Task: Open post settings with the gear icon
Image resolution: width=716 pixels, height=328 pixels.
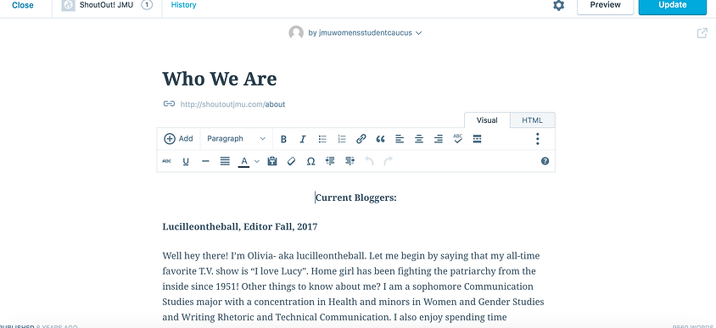Action: [559, 5]
